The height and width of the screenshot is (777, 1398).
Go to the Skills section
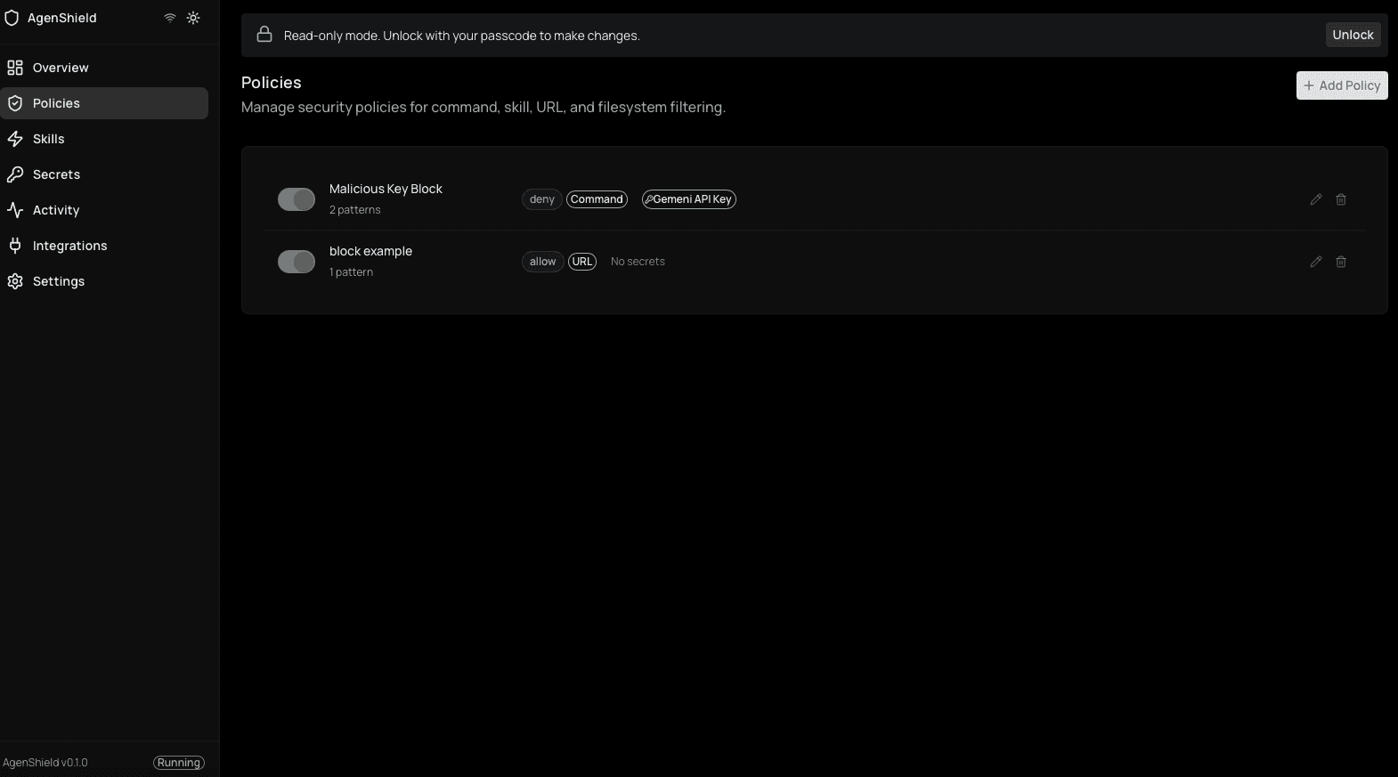point(104,139)
